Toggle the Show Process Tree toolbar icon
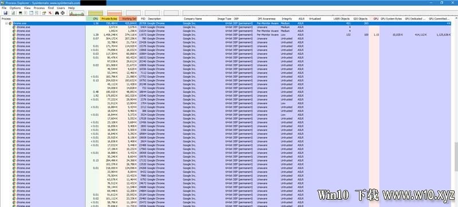 pos(26,13)
